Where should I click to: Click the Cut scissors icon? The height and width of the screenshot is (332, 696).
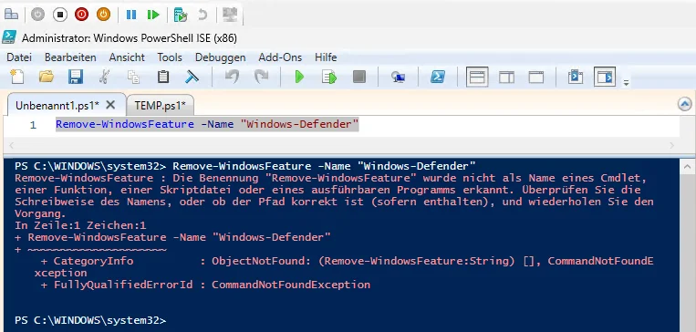104,77
